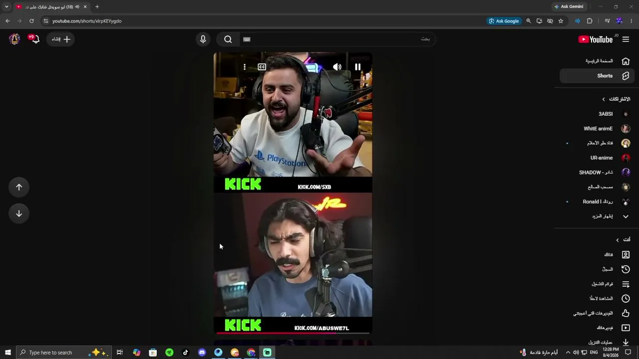
Task: Bookmark this page with the star
Action: (x=561, y=21)
